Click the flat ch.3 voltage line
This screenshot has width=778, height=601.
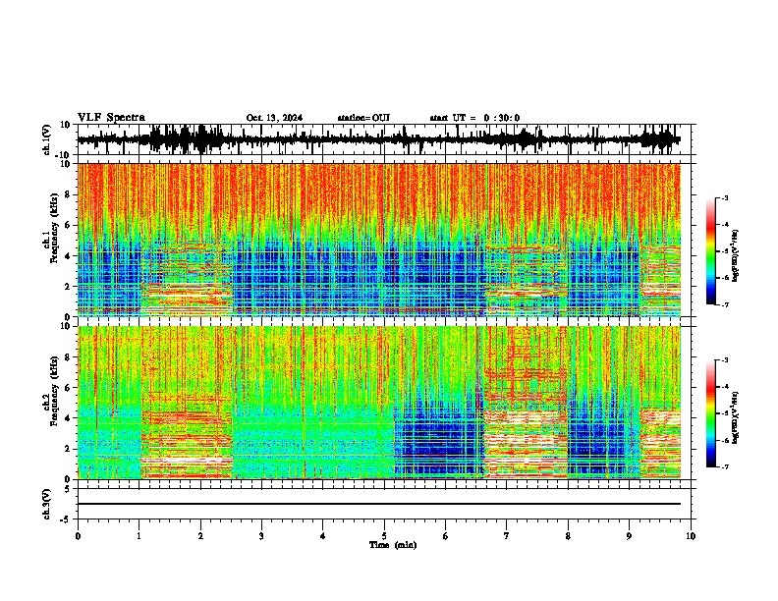[x=379, y=504]
